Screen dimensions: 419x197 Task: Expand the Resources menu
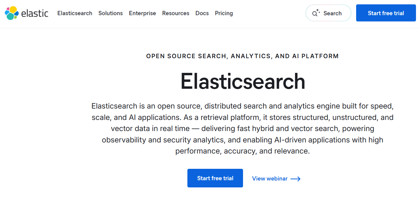tap(175, 13)
